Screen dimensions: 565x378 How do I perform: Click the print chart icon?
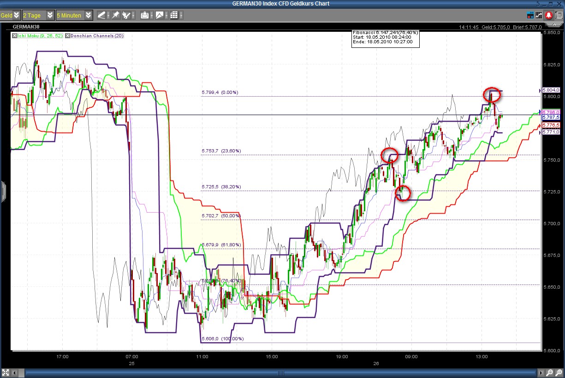click(145, 15)
